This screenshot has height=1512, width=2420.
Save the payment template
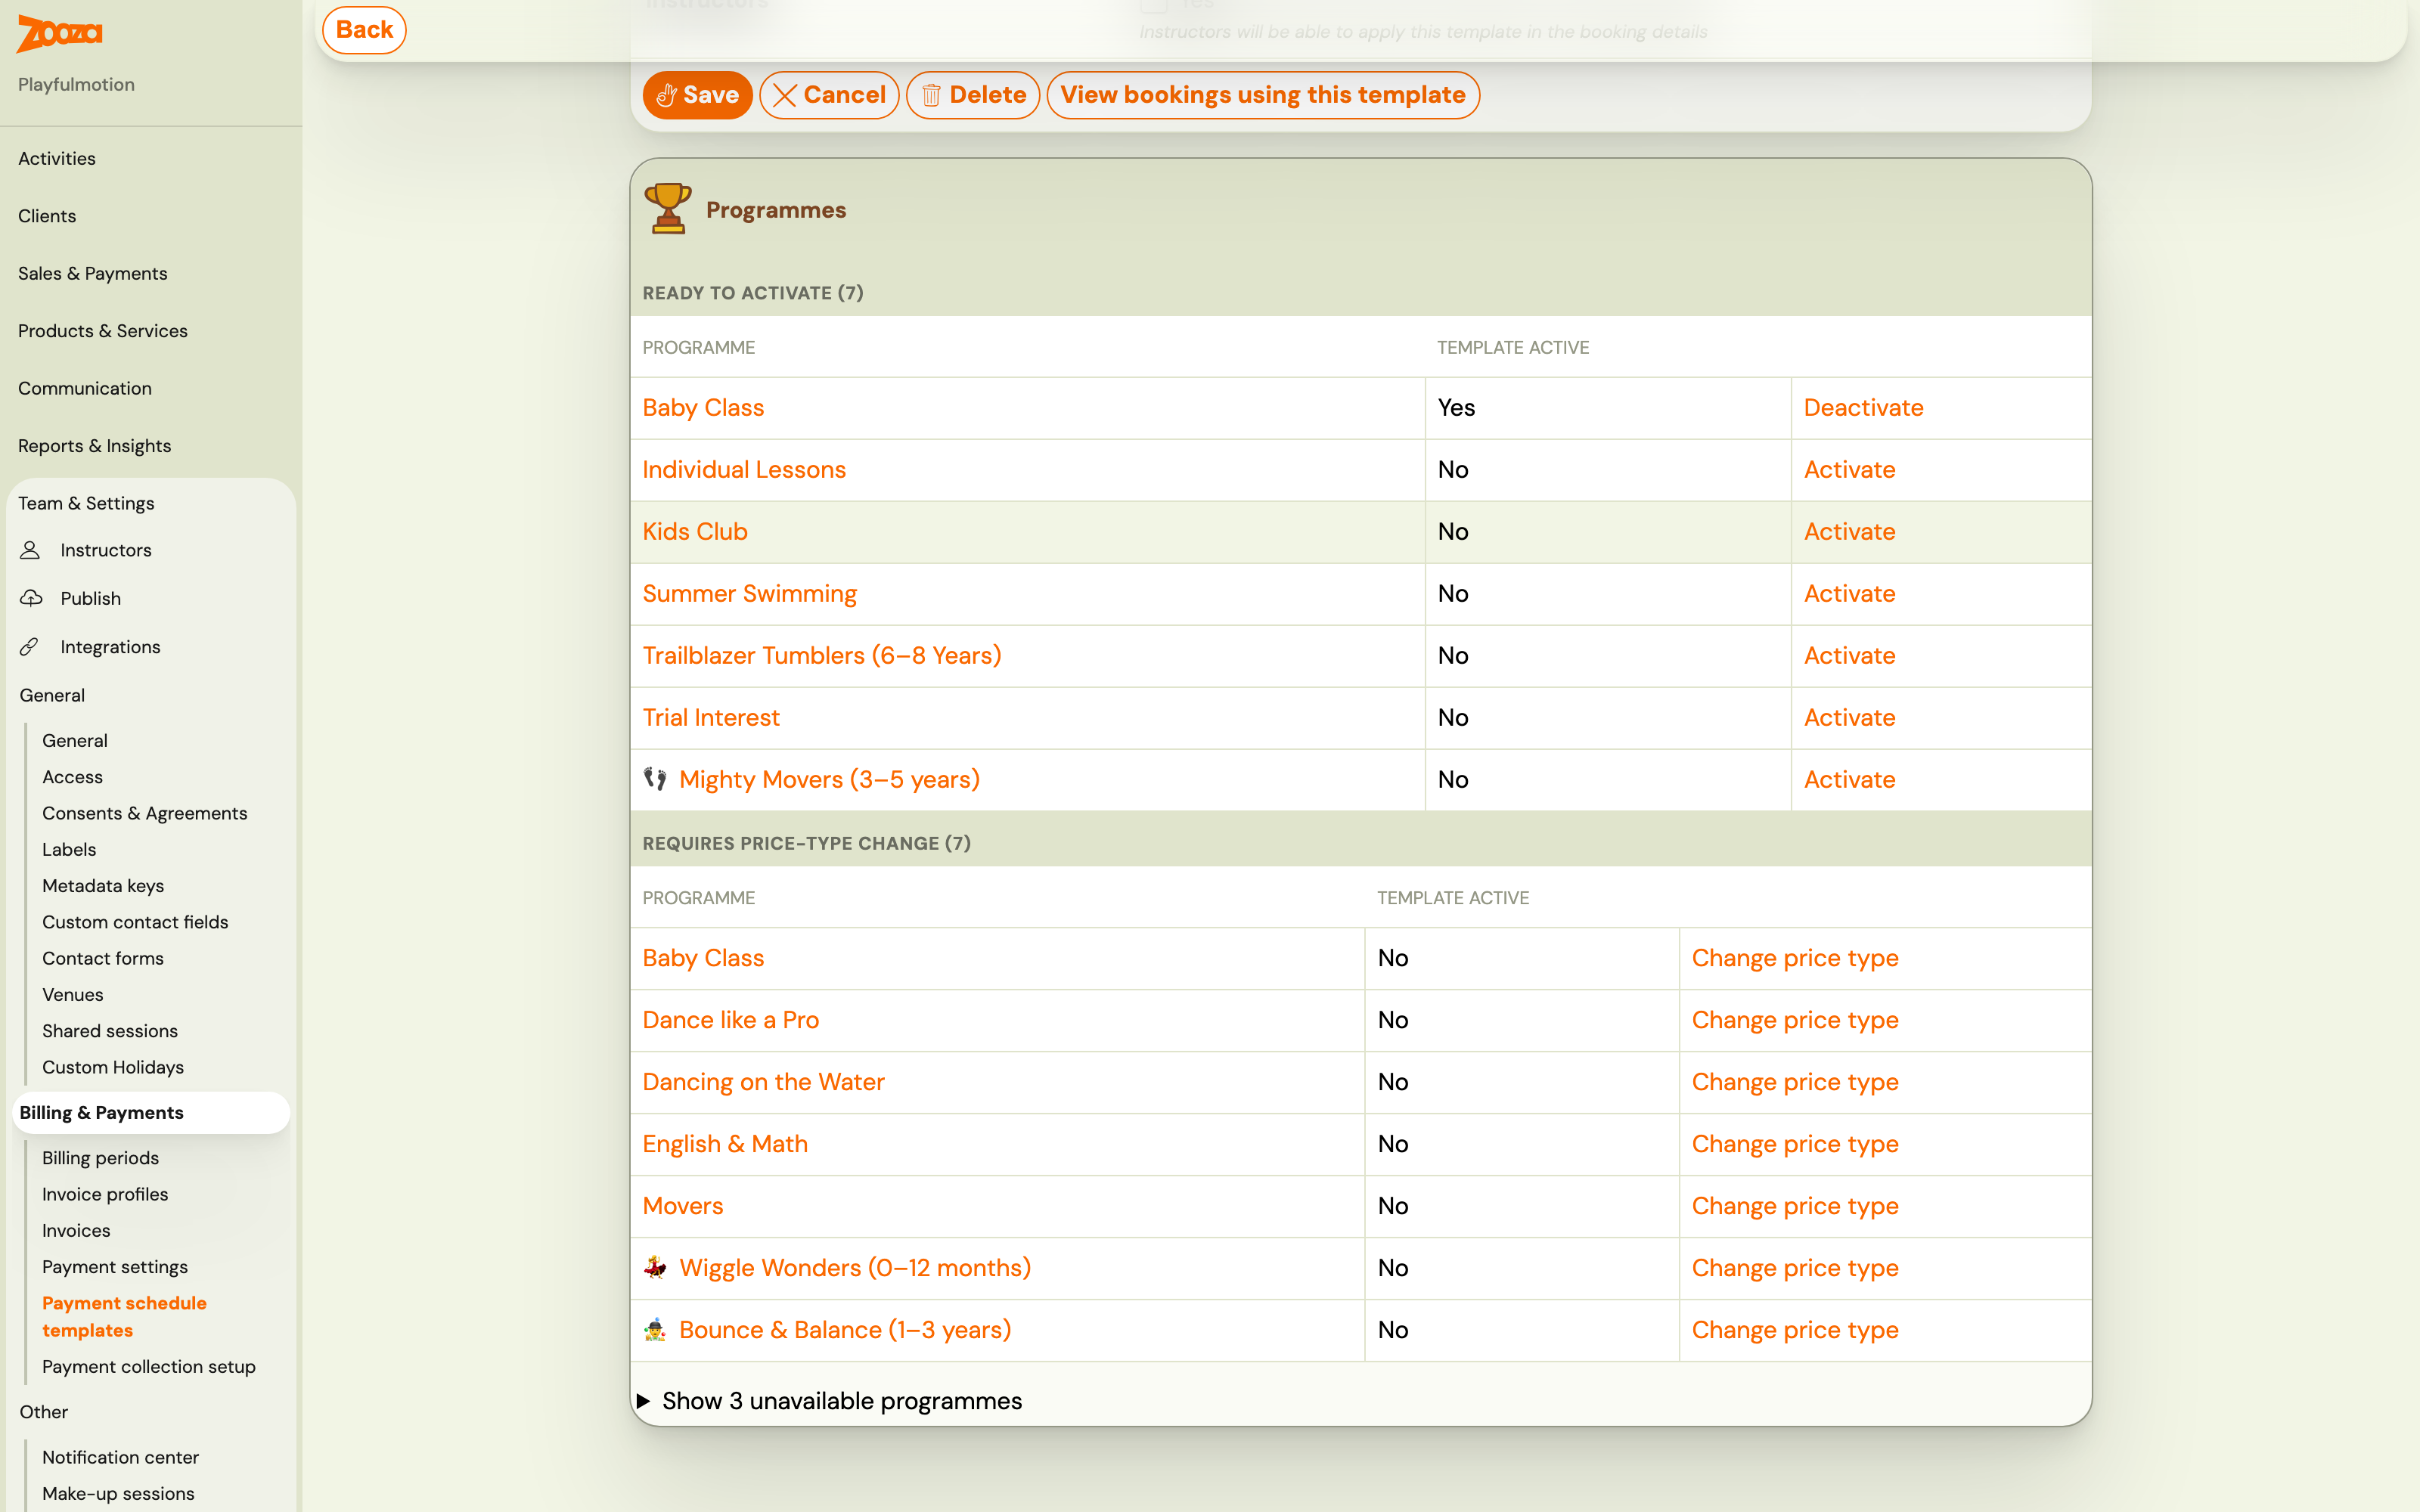[x=697, y=95]
